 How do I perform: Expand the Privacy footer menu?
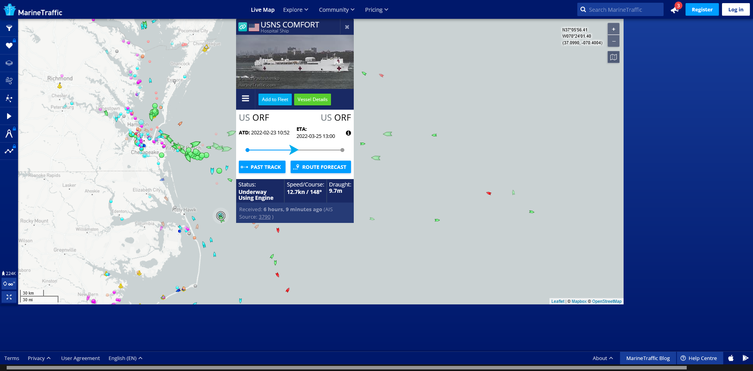[x=39, y=358]
